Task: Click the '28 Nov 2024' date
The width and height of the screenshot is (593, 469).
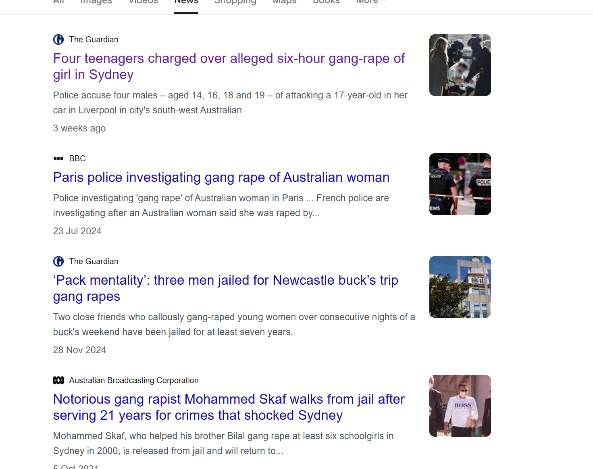Action: click(79, 350)
